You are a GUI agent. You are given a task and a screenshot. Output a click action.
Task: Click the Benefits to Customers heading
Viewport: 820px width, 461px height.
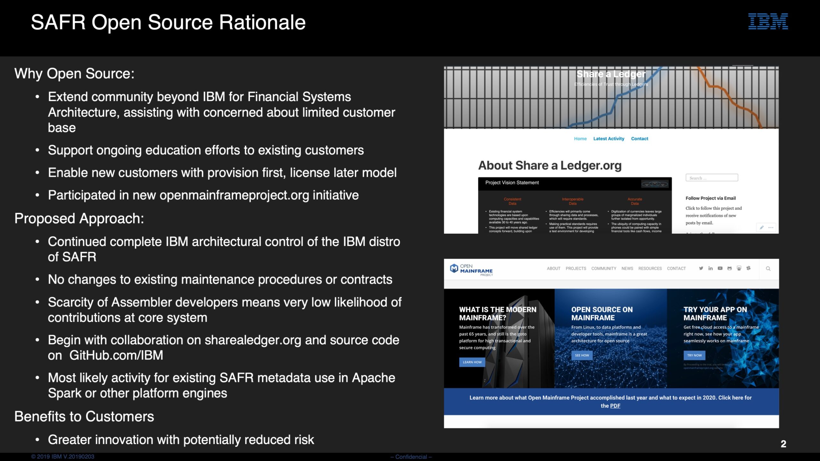click(84, 417)
